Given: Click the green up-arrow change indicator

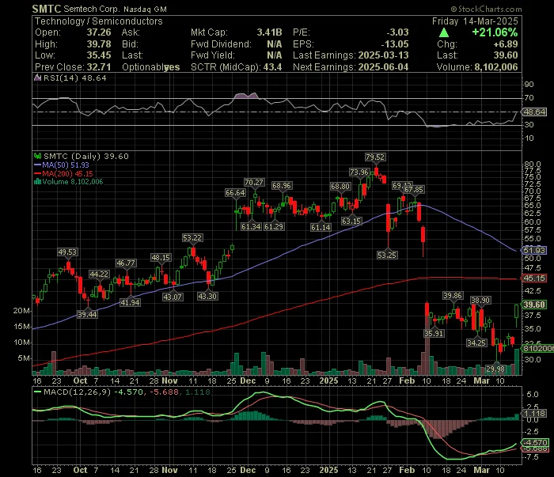Looking at the screenshot, I should [x=444, y=33].
